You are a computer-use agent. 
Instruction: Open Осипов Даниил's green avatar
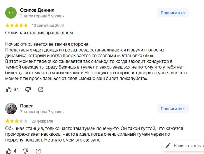(x=11, y=13)
